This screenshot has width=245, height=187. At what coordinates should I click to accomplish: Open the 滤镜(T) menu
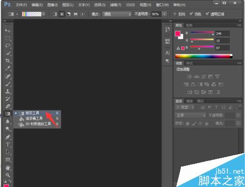[116, 5]
